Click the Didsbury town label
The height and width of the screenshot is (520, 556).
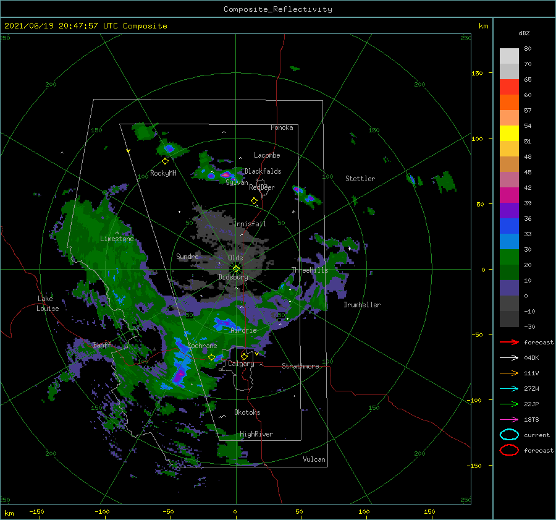pos(233,277)
